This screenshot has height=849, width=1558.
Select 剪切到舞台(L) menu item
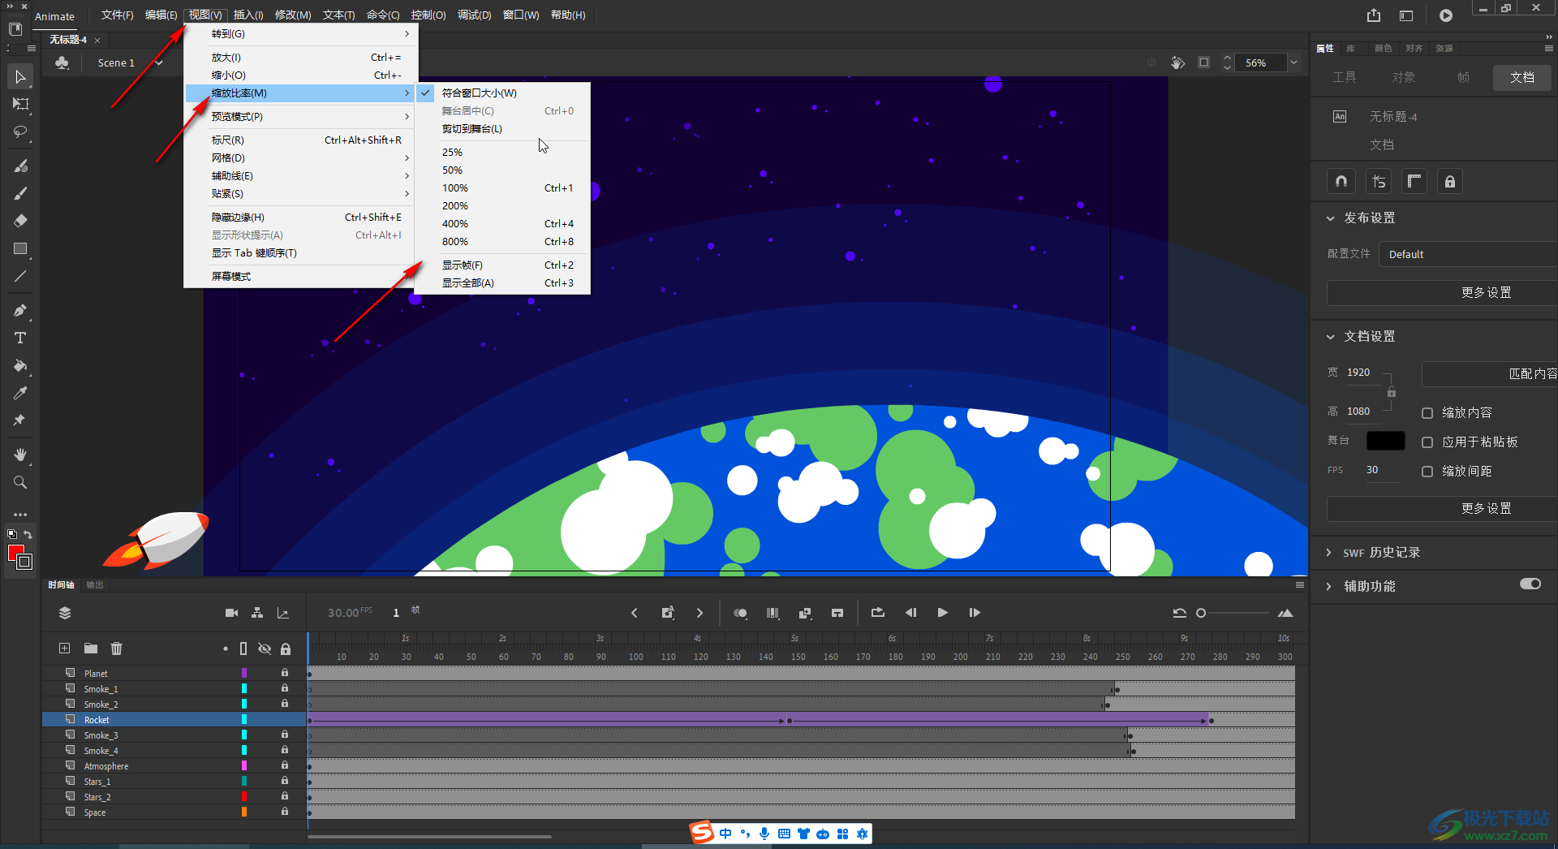[502, 129]
